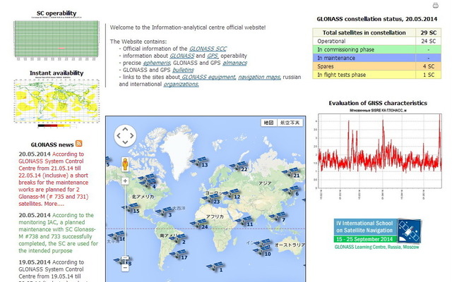Screen dimensions: 452x282
Task: Click satellite number 6 on the map
Action: tap(291, 191)
